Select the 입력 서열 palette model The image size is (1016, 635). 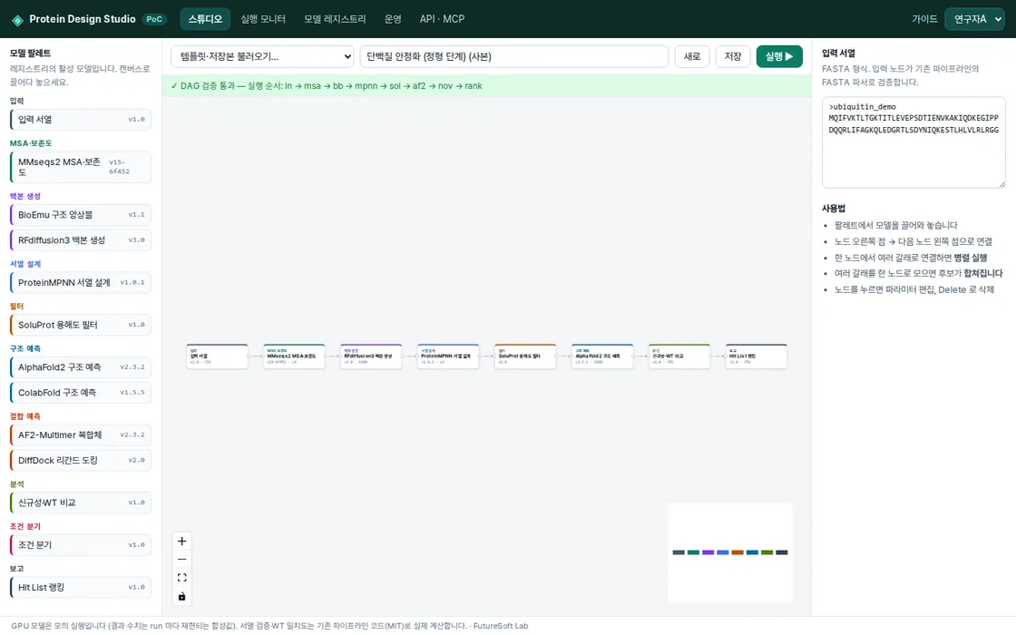pyautogui.click(x=81, y=119)
